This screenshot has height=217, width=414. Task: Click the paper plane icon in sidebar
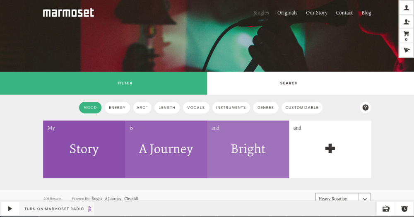point(406,50)
